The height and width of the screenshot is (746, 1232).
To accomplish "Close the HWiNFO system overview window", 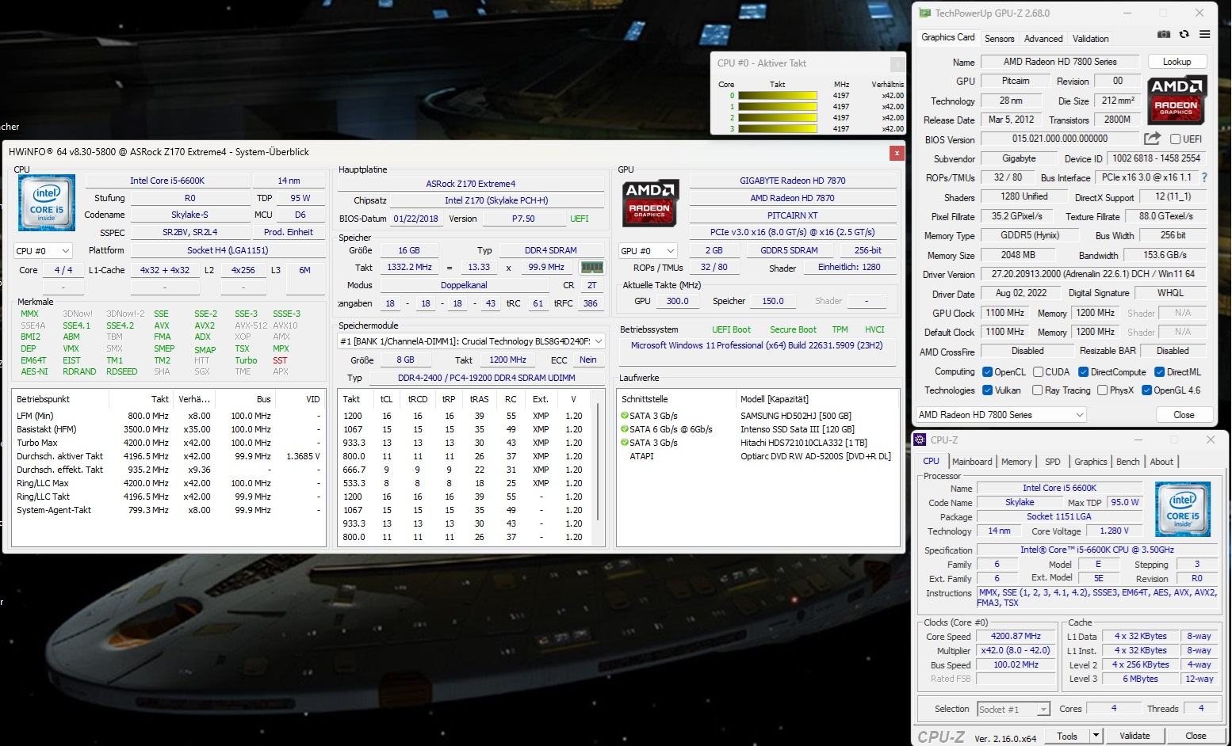I will pyautogui.click(x=897, y=153).
